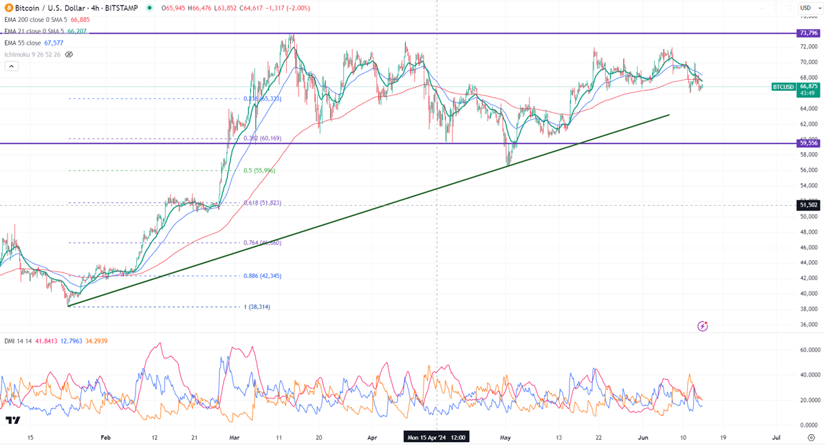The width and height of the screenshot is (826, 446).
Task: Click the green market status dot
Action: (150, 8)
